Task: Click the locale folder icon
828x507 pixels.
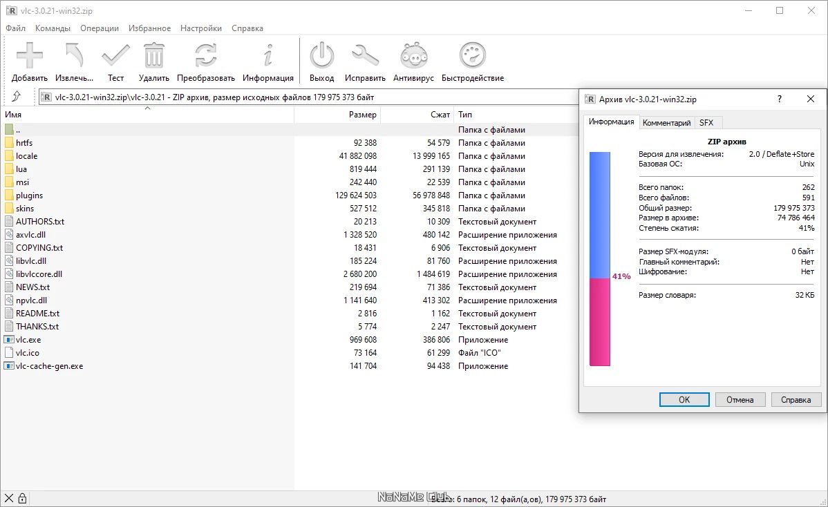Action: pos(9,155)
